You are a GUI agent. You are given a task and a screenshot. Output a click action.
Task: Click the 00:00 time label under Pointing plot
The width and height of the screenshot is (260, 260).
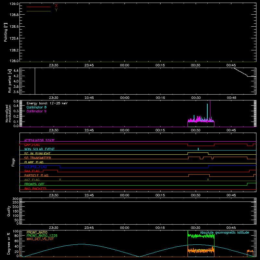point(124,65)
